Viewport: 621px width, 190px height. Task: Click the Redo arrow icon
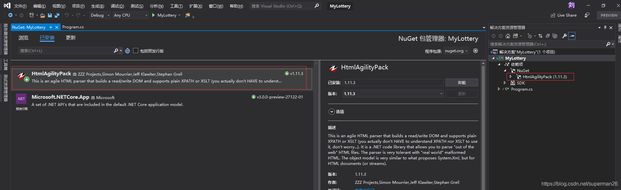click(x=78, y=15)
